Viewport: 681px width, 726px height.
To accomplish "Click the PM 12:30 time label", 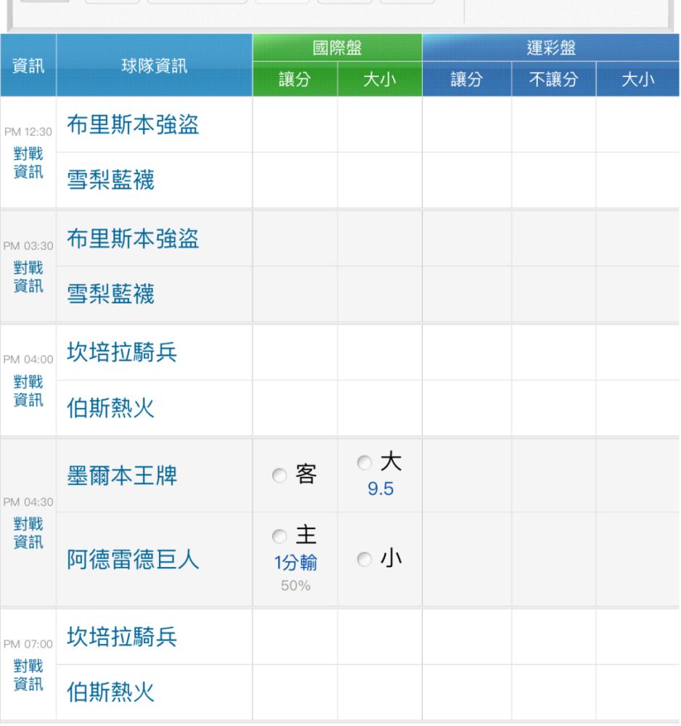I will 28,132.
